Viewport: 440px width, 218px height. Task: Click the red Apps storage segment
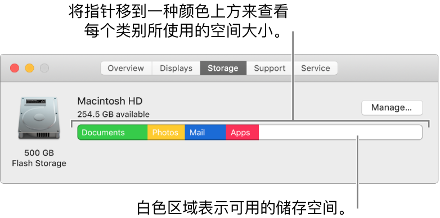tap(242, 132)
